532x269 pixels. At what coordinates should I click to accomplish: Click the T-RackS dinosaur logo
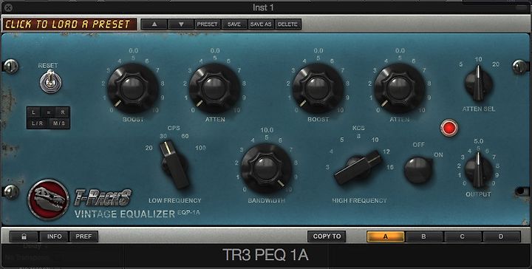[49, 200]
